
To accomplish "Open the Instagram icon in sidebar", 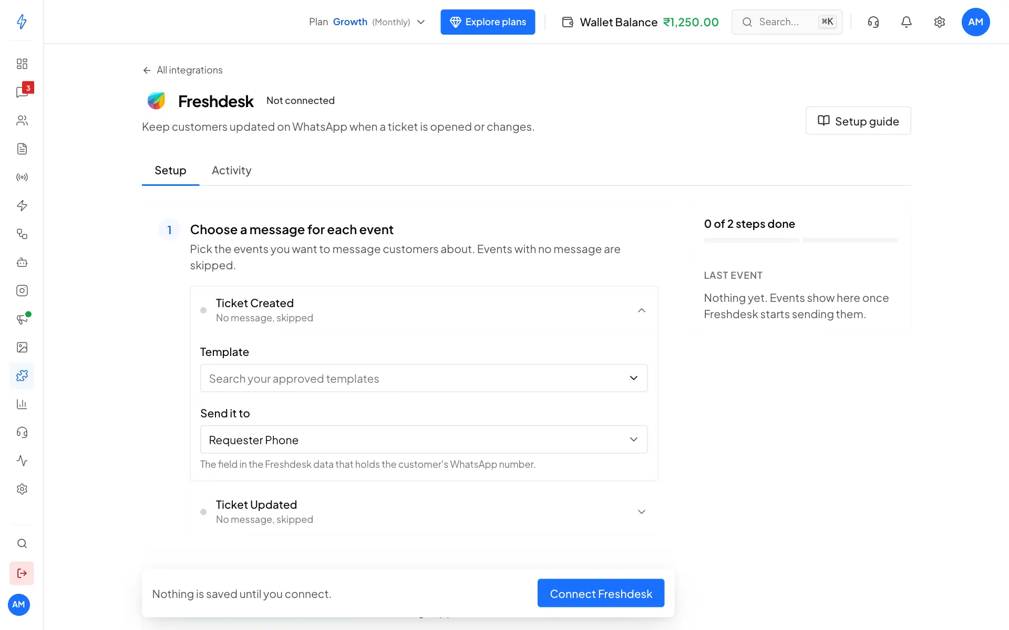I will pos(22,291).
